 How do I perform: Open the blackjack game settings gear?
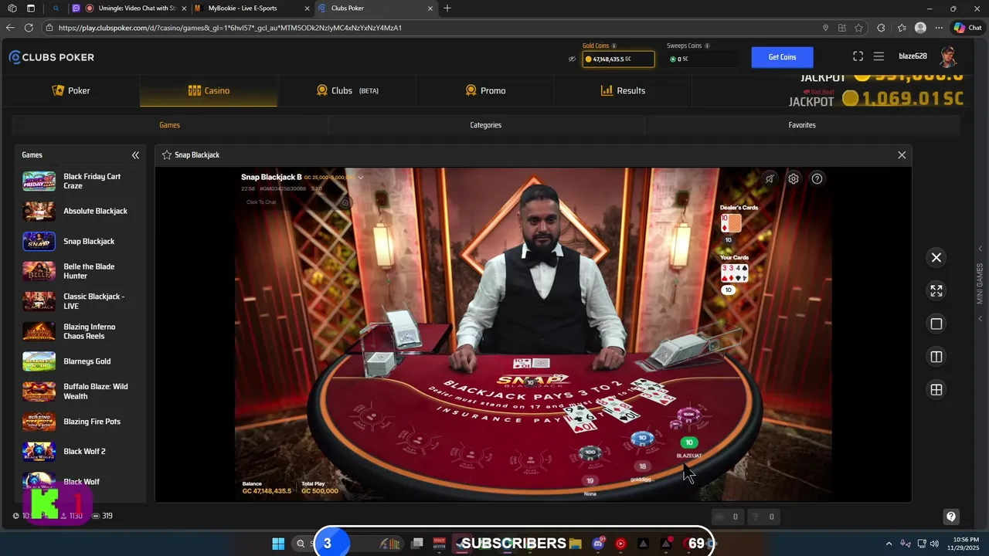(x=794, y=178)
